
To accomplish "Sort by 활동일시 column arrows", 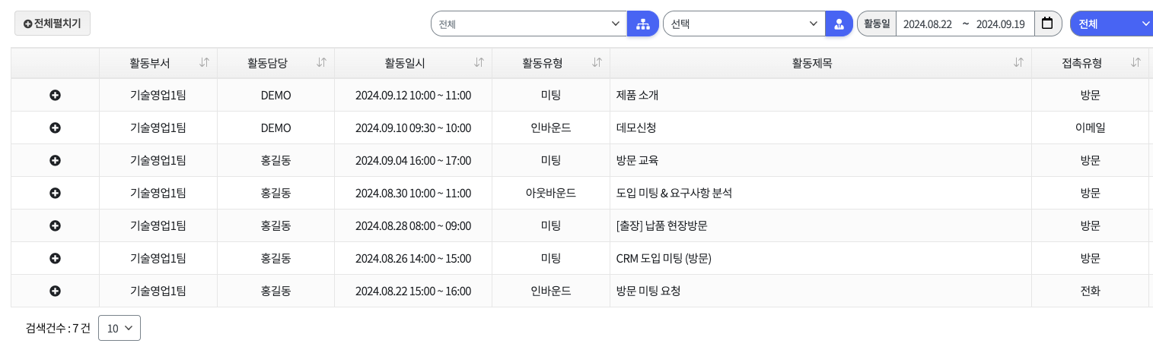I will tap(479, 62).
